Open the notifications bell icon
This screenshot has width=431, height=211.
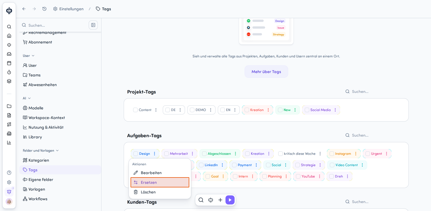tap(9, 192)
